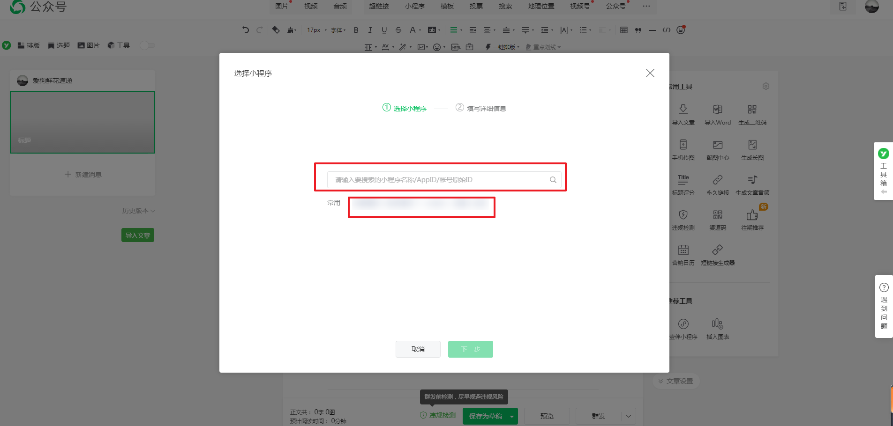
Task: Open the 插入图表 tool
Action: (718, 329)
